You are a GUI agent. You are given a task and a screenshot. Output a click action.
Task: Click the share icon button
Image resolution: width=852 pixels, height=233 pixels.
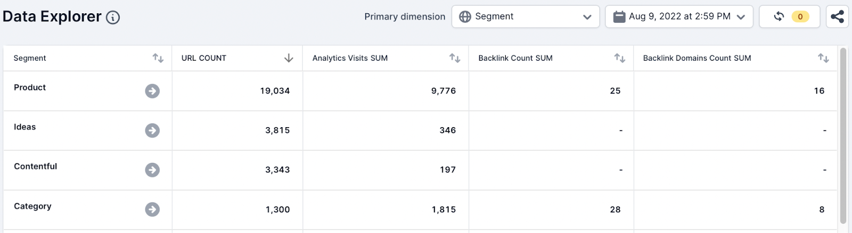[x=837, y=16]
